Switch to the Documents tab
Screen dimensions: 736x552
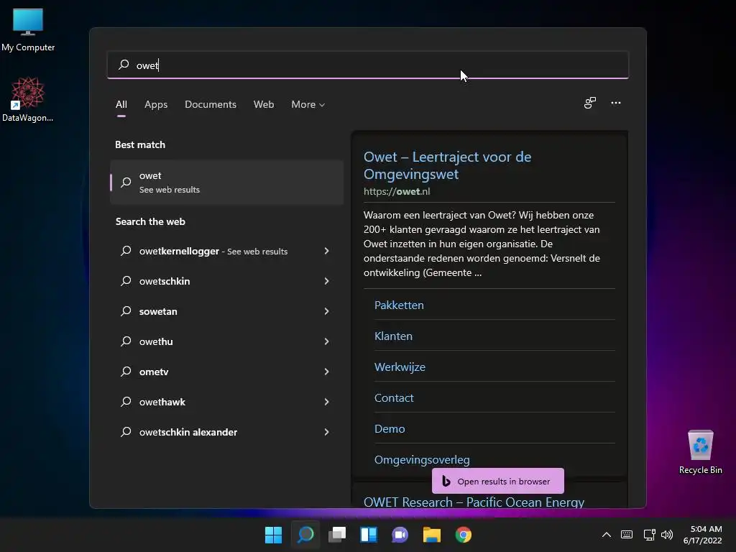point(211,105)
